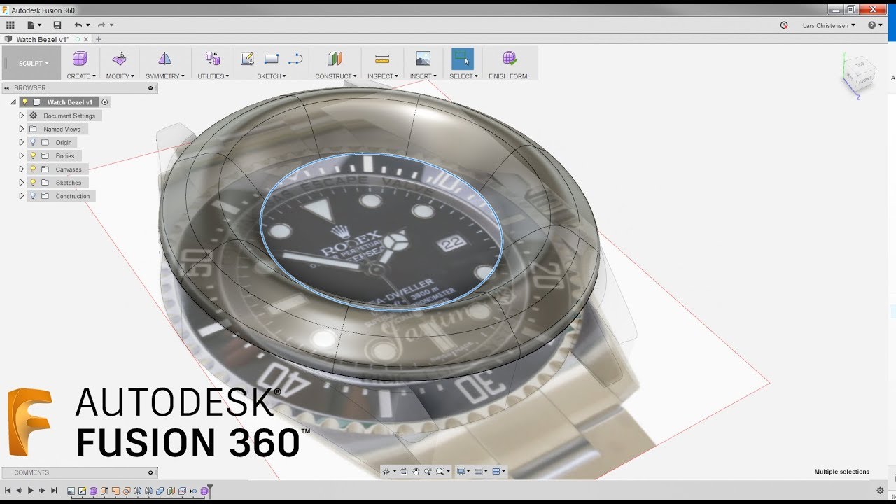896x504 pixels.
Task: Expand Document Settings tree node
Action: coord(22,115)
